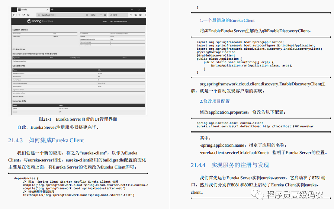Screen dimensions: 334x209
Task: Open the browser home page icon
Action: tap(28, 15)
